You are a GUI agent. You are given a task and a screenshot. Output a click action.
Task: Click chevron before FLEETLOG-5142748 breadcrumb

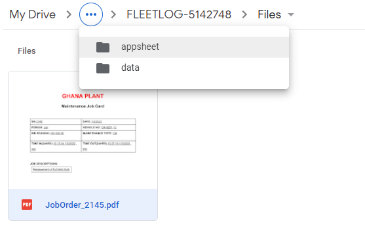click(113, 14)
